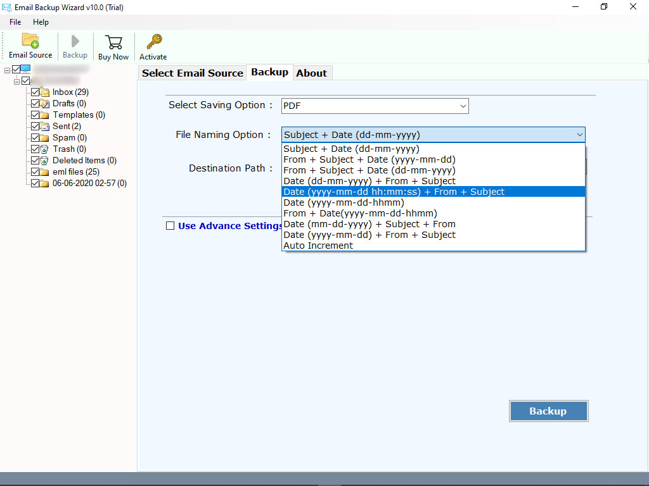Screen dimensions: 649x486
Task: Choose Subject + Date (dd-mm-yyyy) list option
Action: (x=434, y=149)
